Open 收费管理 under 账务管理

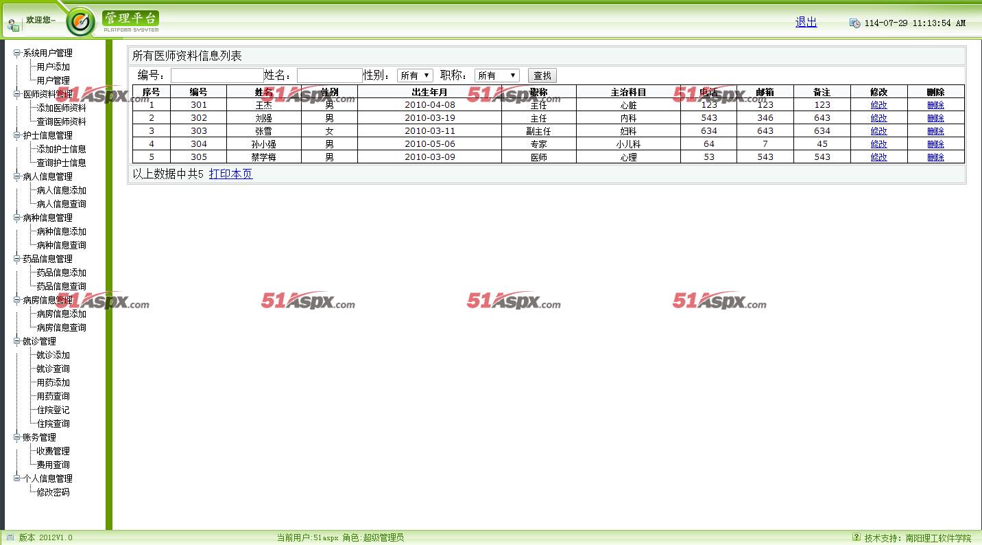click(53, 451)
